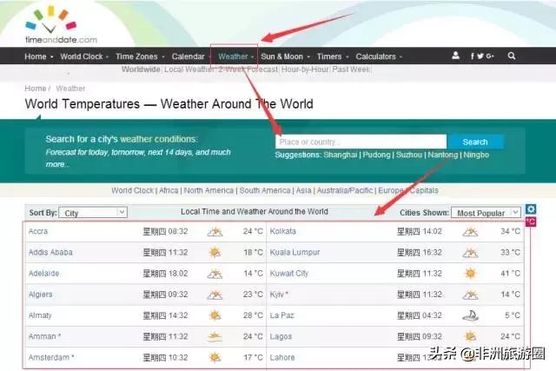The height and width of the screenshot is (371, 556).
Task: Open the Amsterdam city link
Action: click(x=49, y=357)
